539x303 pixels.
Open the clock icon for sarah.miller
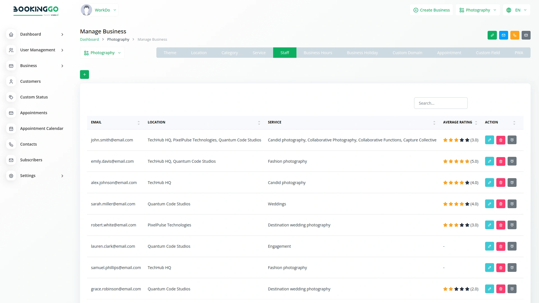point(512,204)
